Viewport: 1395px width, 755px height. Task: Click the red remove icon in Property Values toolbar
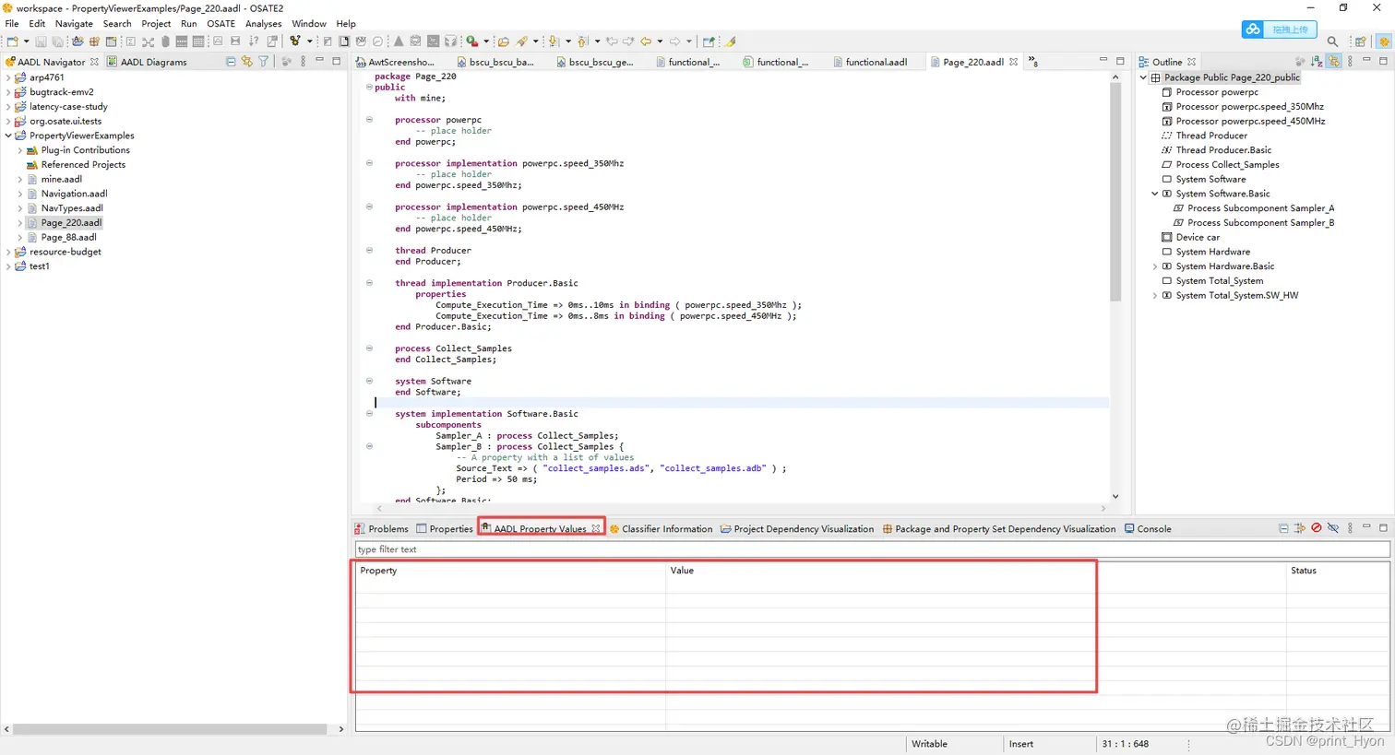coord(1317,528)
